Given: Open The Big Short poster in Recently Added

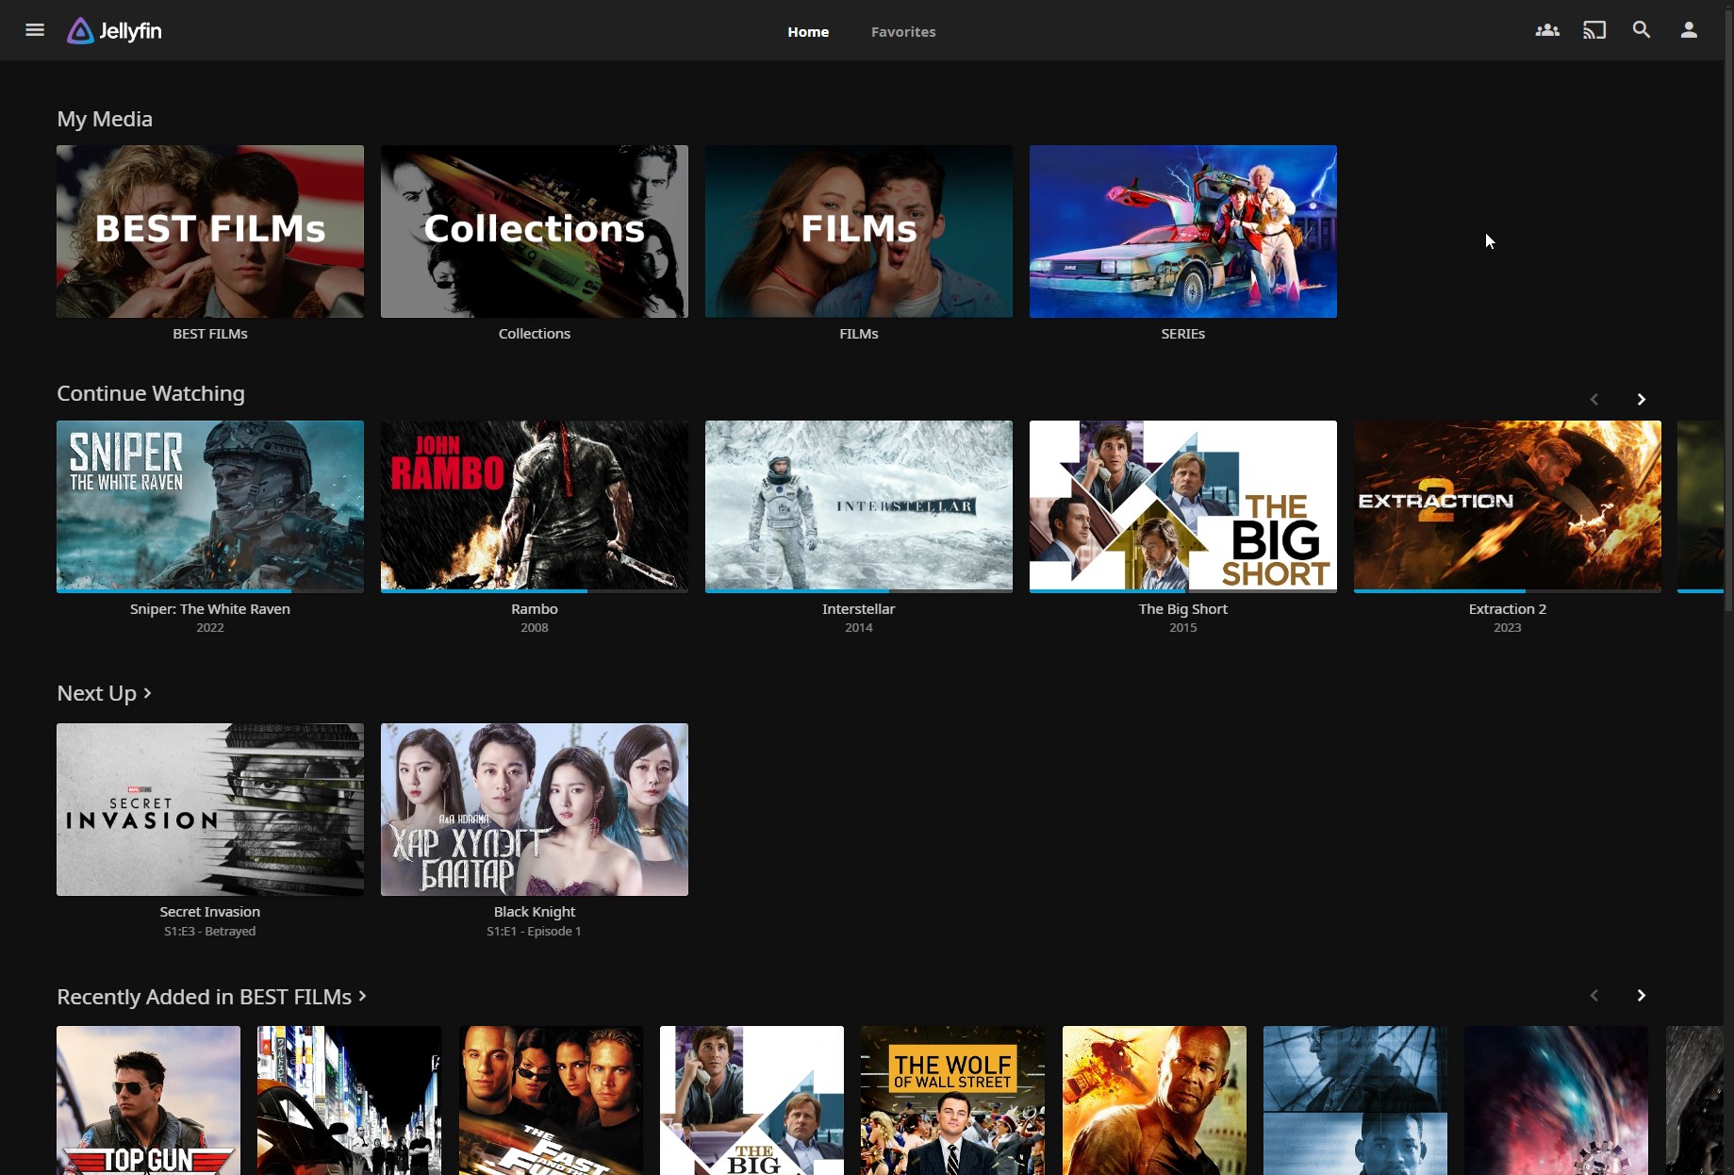Looking at the screenshot, I should pyautogui.click(x=751, y=1101).
